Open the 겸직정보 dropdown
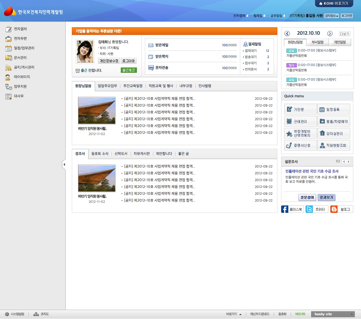The width and height of the screenshot is (361, 319). (x=332, y=16)
